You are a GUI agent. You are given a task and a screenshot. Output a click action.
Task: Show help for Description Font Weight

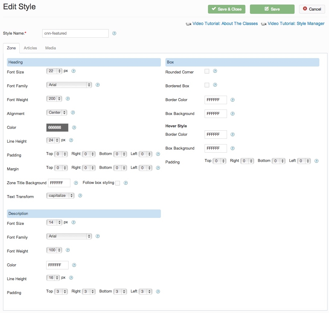(68, 250)
